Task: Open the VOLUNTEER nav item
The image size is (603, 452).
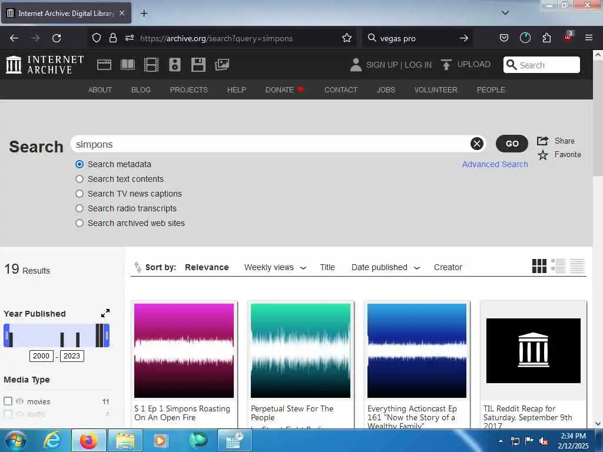Action: (x=436, y=89)
